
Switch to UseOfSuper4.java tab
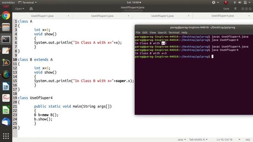[223, 16]
